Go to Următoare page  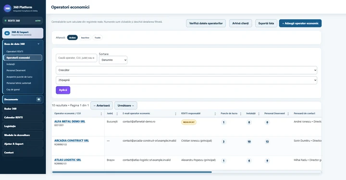click(125, 105)
